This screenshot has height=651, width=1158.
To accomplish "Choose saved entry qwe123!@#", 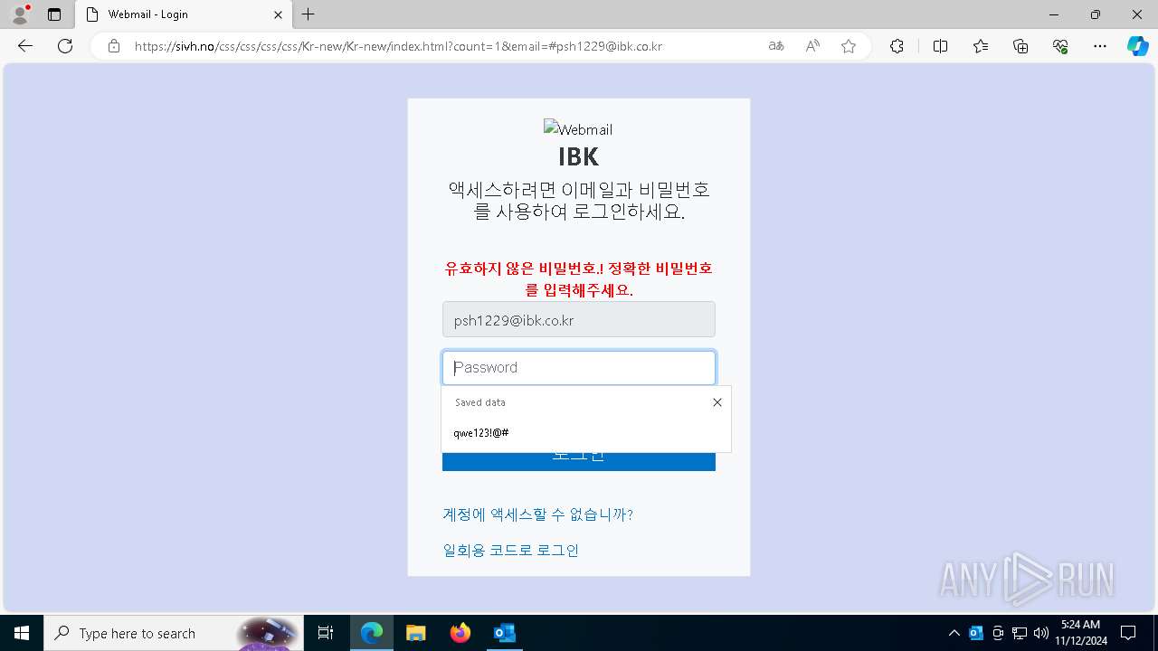I will (586, 433).
